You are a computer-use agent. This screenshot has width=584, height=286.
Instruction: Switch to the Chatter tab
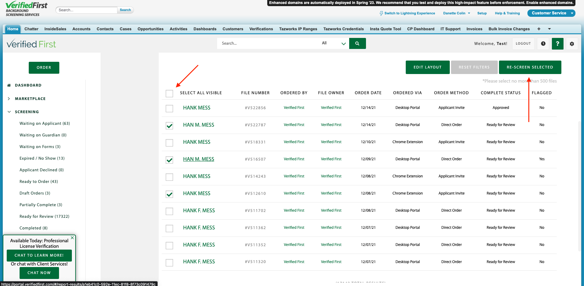tap(31, 29)
